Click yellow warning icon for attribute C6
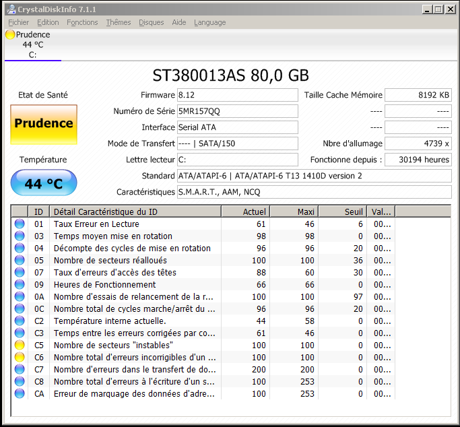 [20, 357]
